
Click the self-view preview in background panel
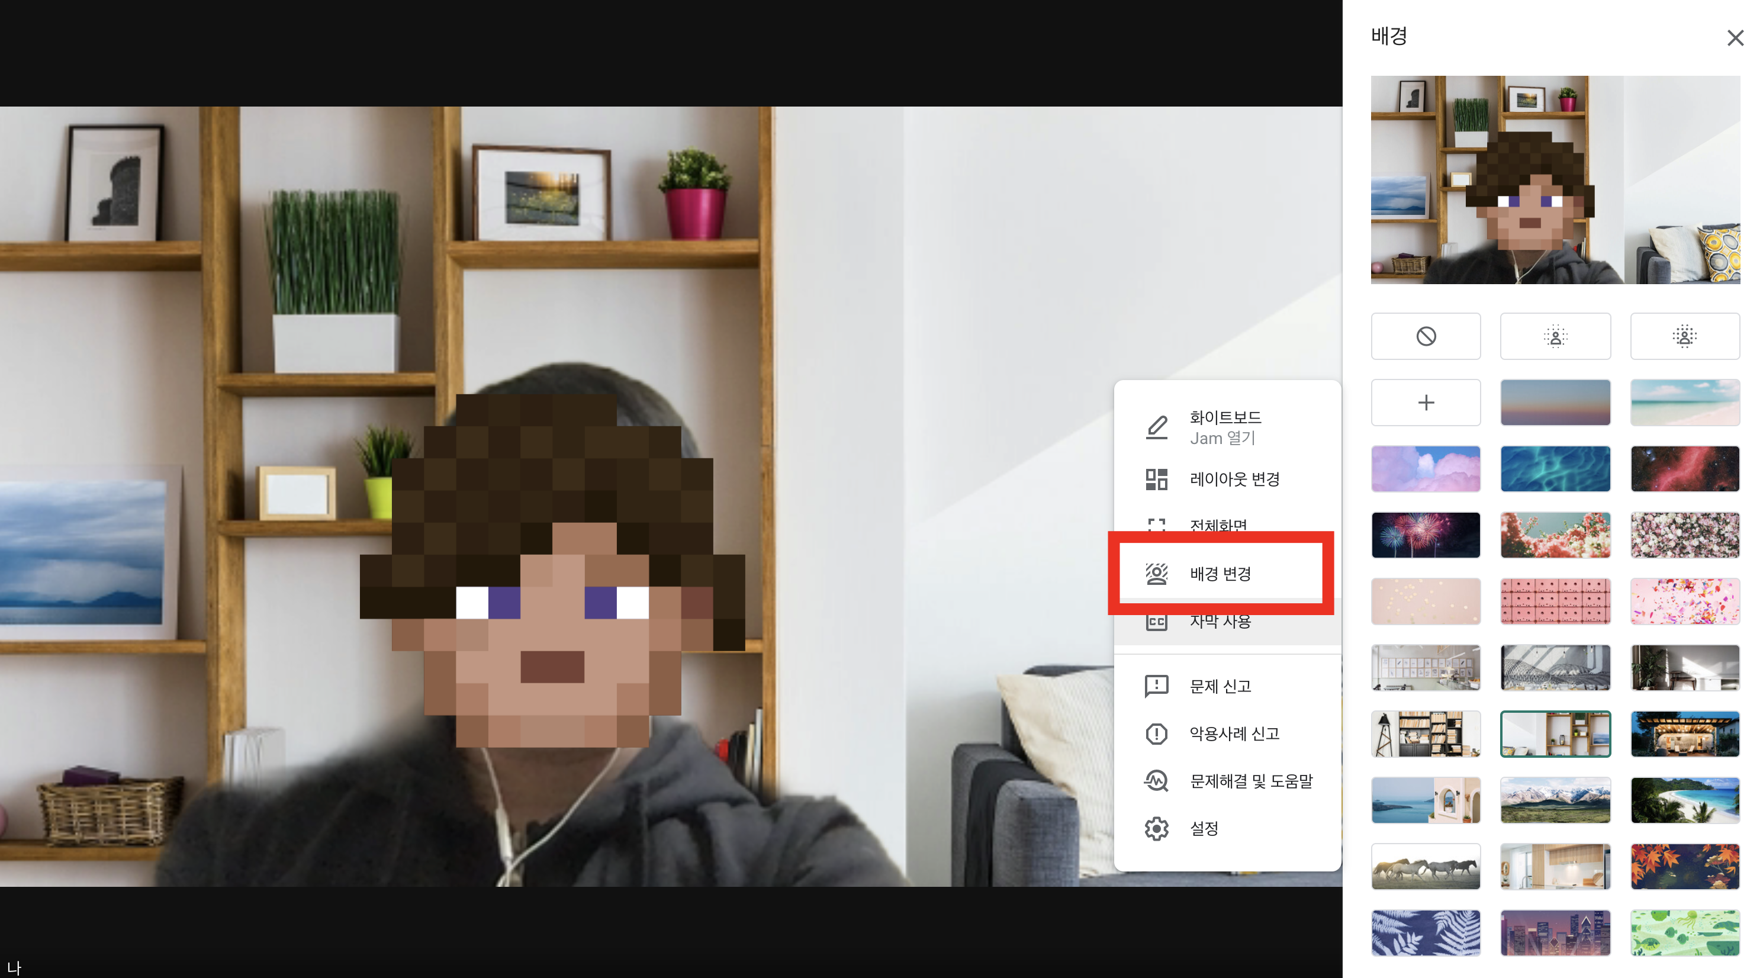tap(1555, 180)
